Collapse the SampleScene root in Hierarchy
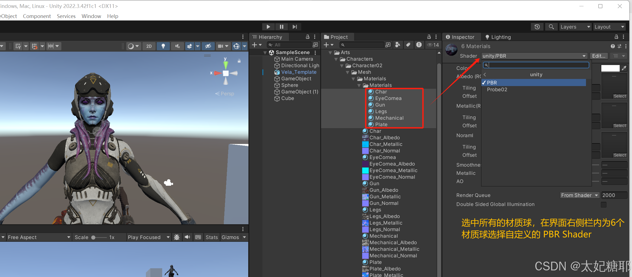 pos(265,52)
